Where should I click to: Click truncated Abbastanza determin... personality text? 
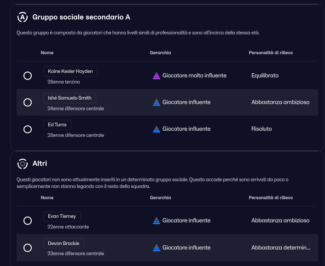[x=280, y=248]
